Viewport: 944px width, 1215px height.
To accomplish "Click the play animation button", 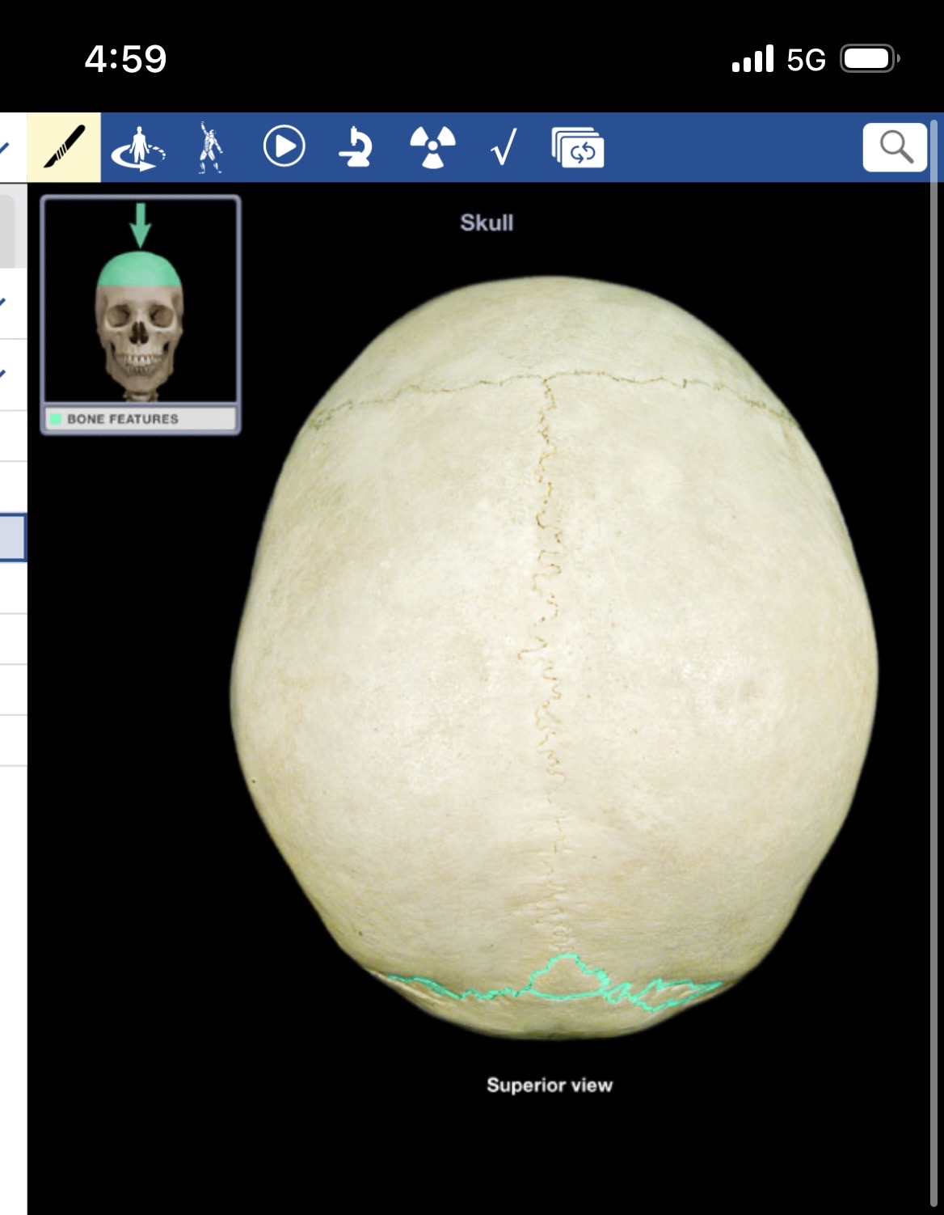I will 284,147.
